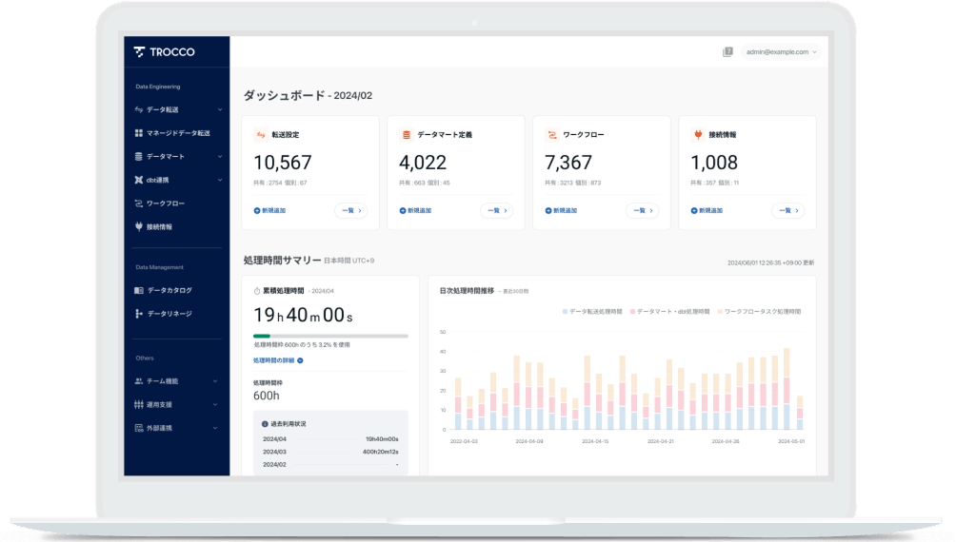
Task: Click the processing time usage progress bar
Action: point(330,336)
